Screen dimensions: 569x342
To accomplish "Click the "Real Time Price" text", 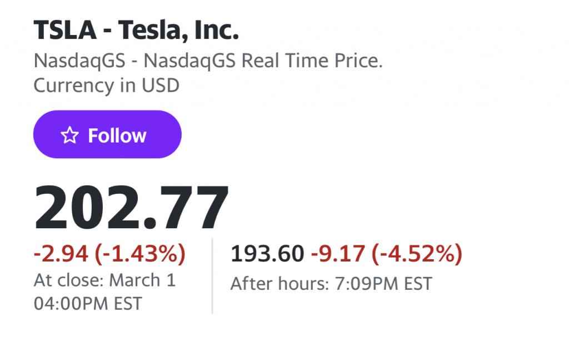I will (315, 61).
